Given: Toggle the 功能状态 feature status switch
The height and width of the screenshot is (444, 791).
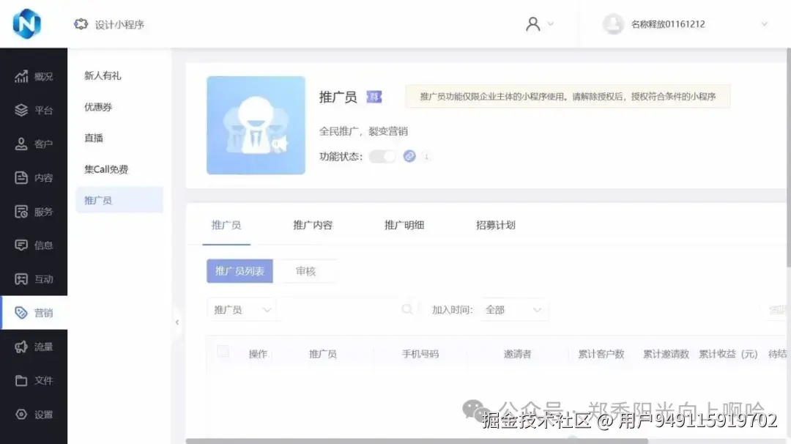Looking at the screenshot, I should click(382, 156).
